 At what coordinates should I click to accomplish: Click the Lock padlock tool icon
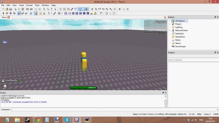pyautogui.click(x=40, y=13)
